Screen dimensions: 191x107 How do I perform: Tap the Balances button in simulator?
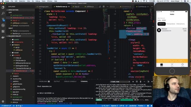pyautogui.click(x=161, y=24)
